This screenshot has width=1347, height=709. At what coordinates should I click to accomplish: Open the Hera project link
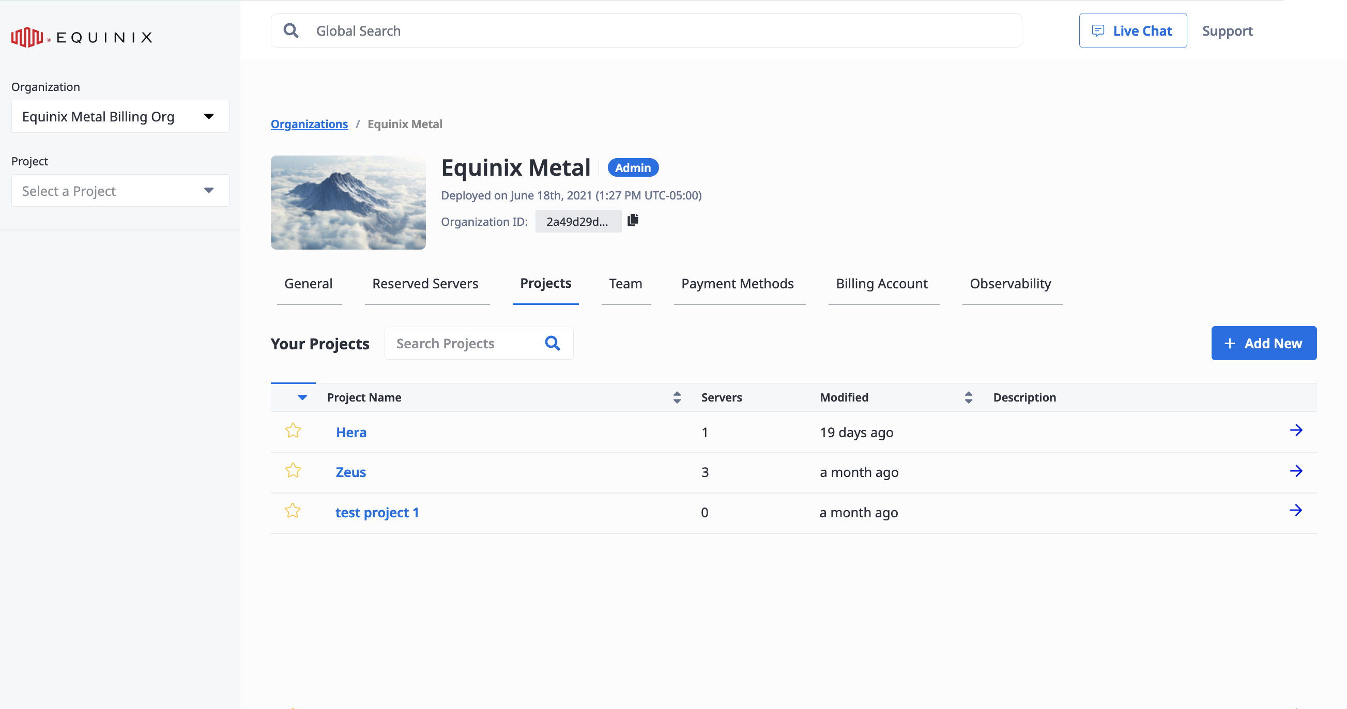[351, 433]
